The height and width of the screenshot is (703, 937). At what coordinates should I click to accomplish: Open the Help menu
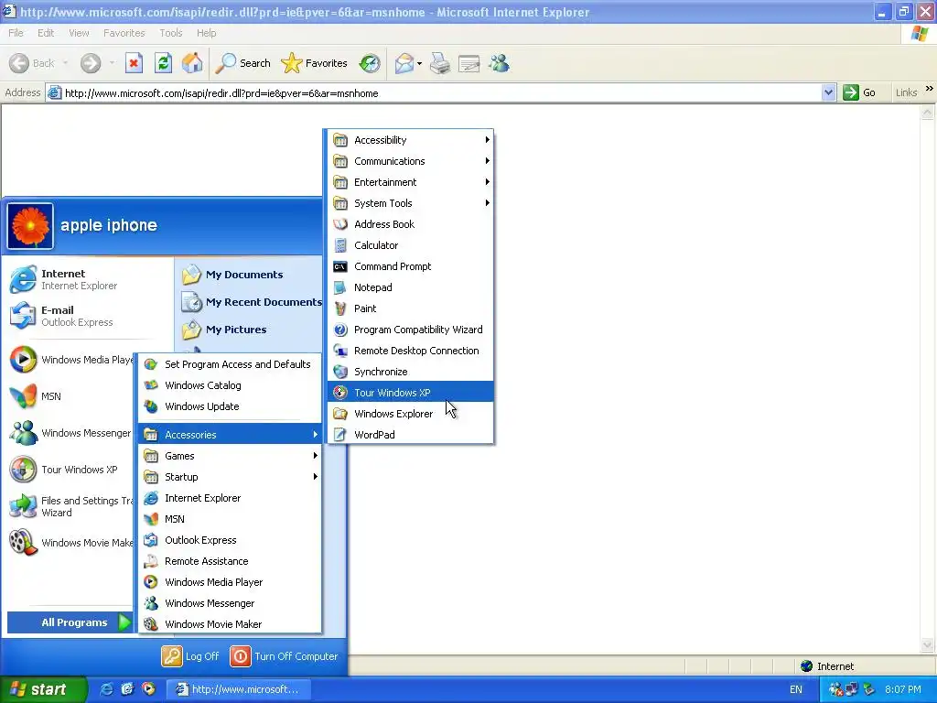(x=206, y=33)
